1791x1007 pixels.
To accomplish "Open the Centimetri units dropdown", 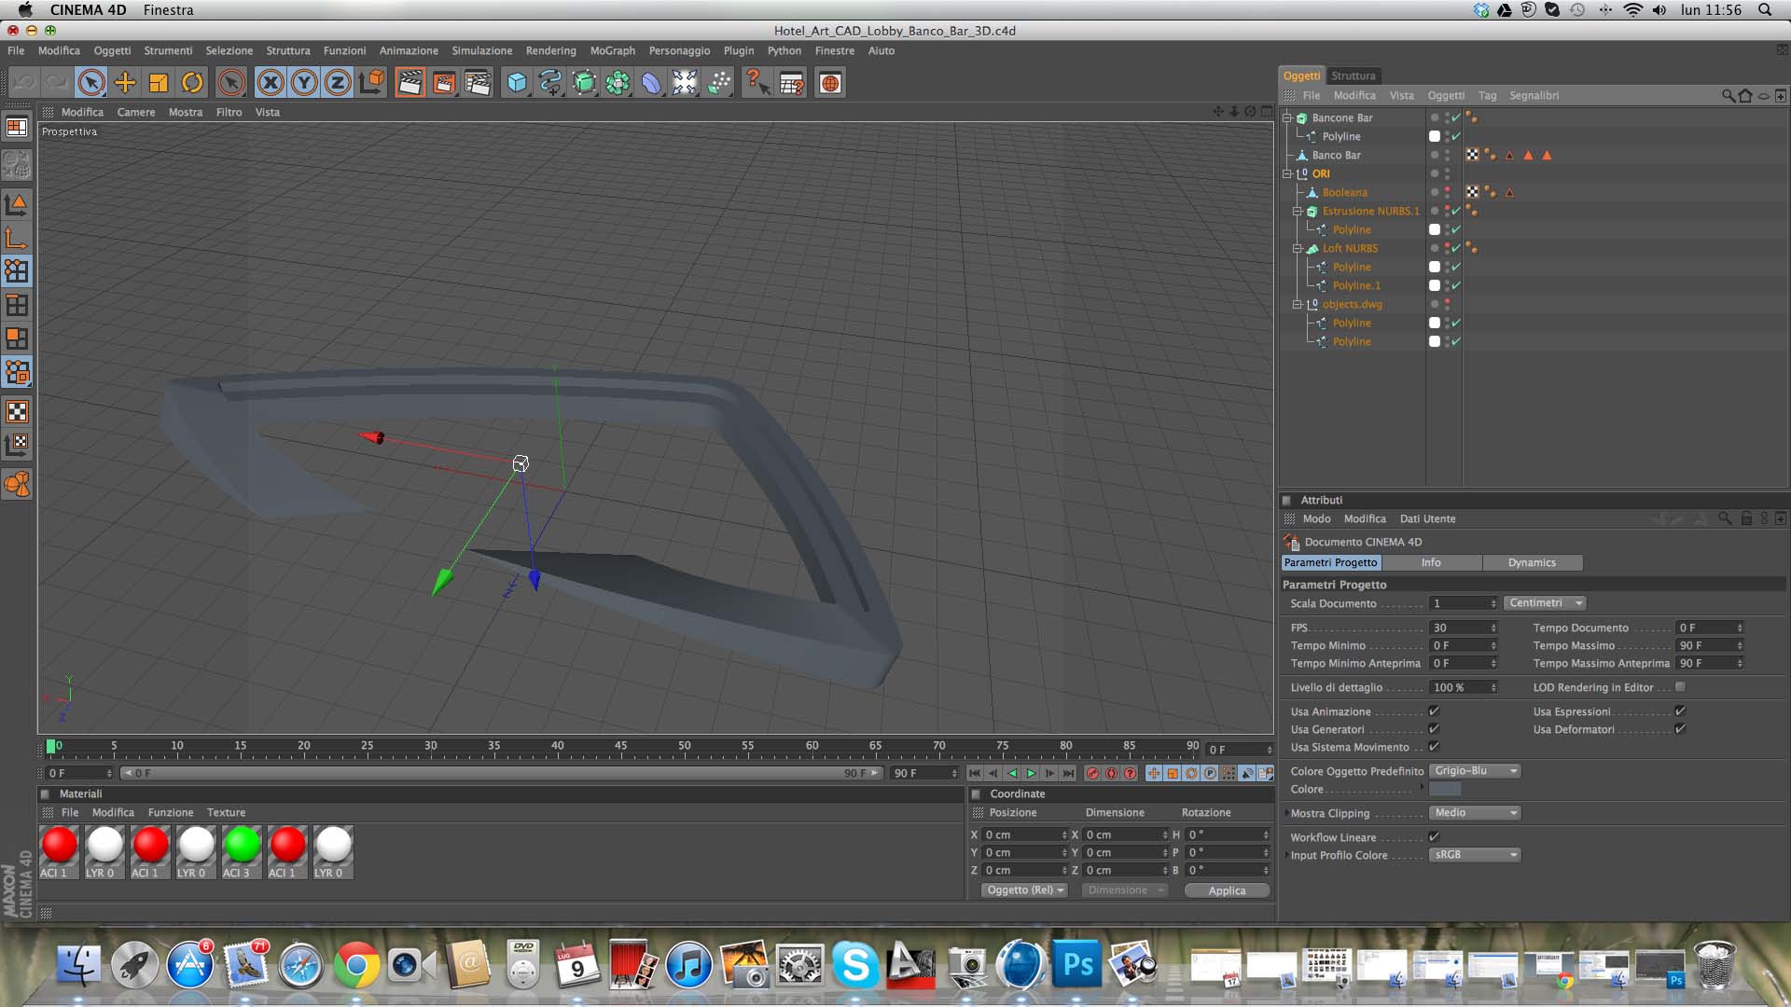I will coord(1544,603).
